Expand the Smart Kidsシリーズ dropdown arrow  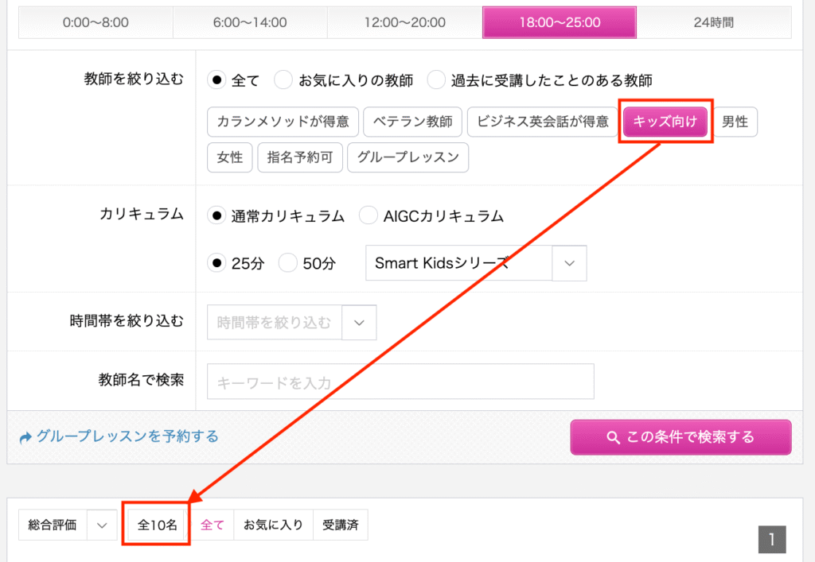pyautogui.click(x=569, y=263)
